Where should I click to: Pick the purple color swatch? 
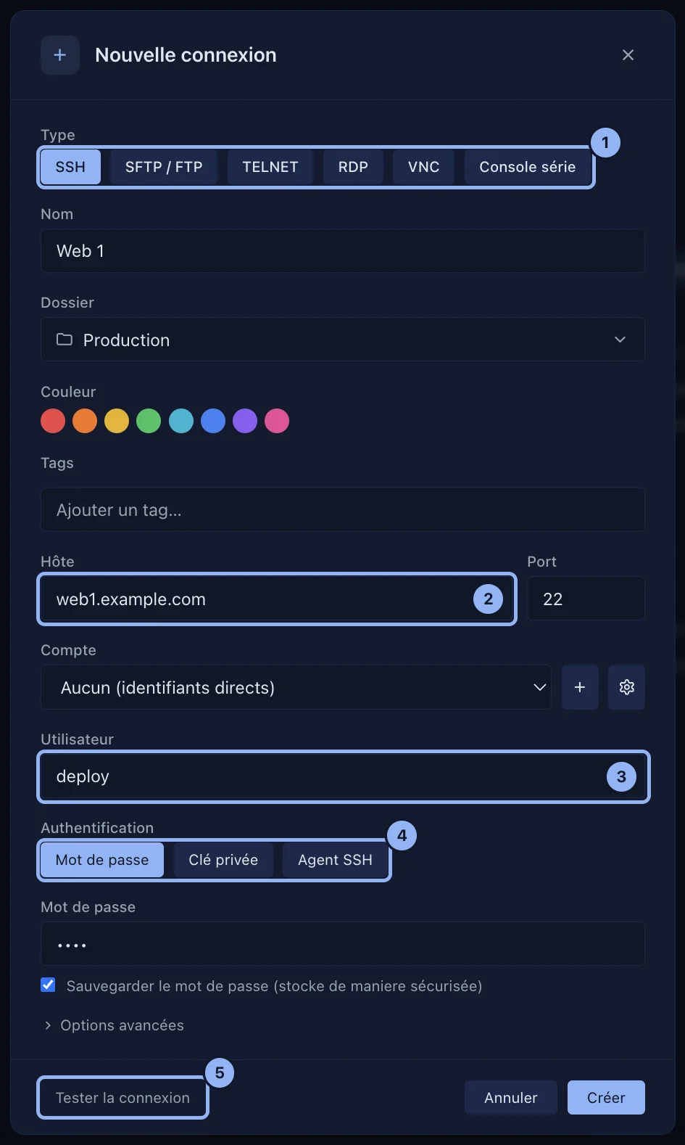pyautogui.click(x=245, y=421)
